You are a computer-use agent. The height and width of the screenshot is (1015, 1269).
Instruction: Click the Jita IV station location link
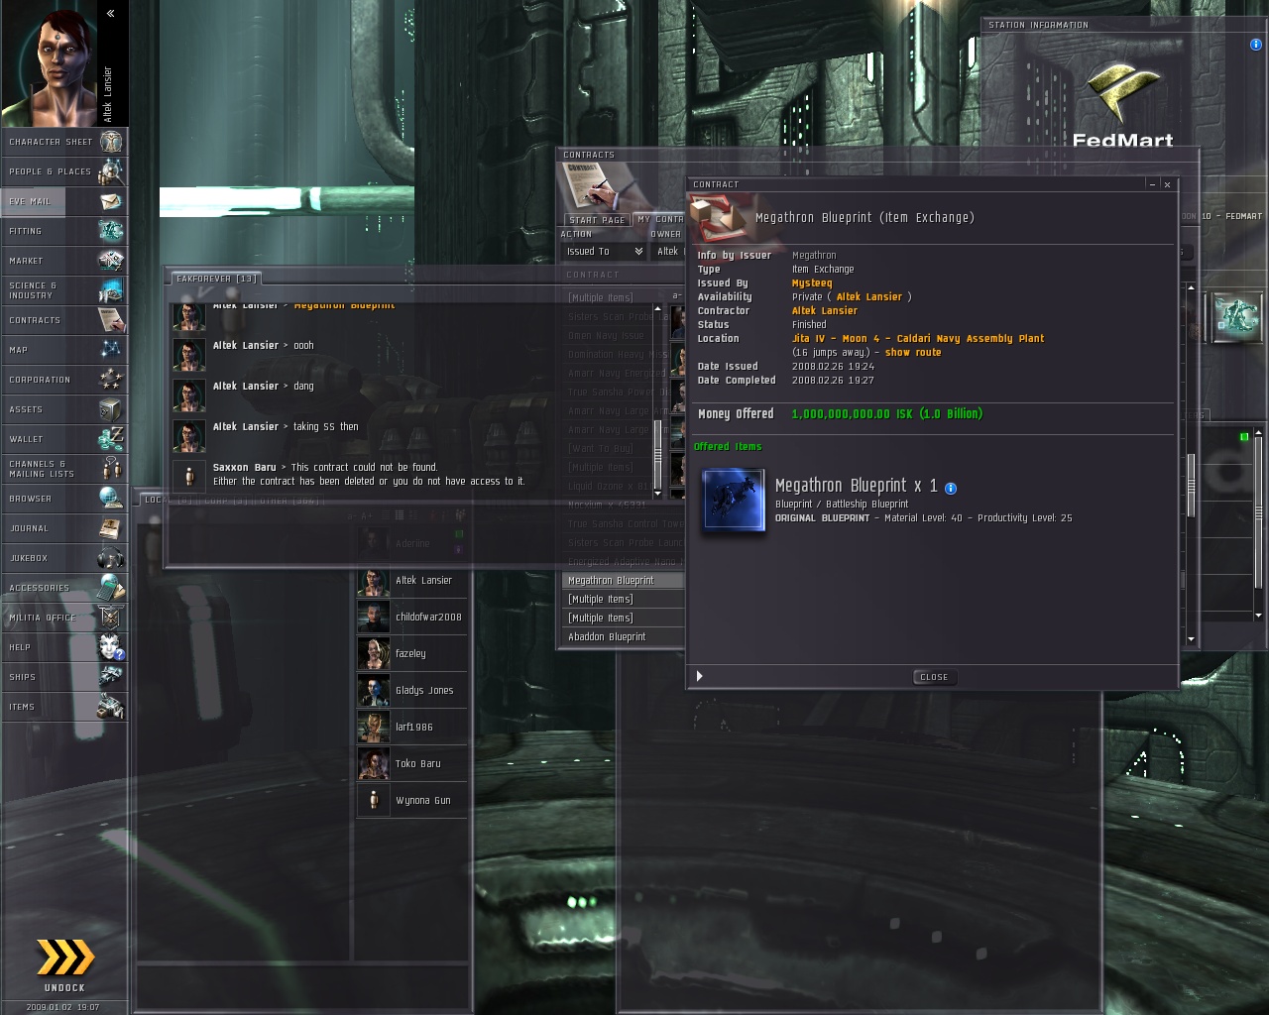[x=917, y=339]
